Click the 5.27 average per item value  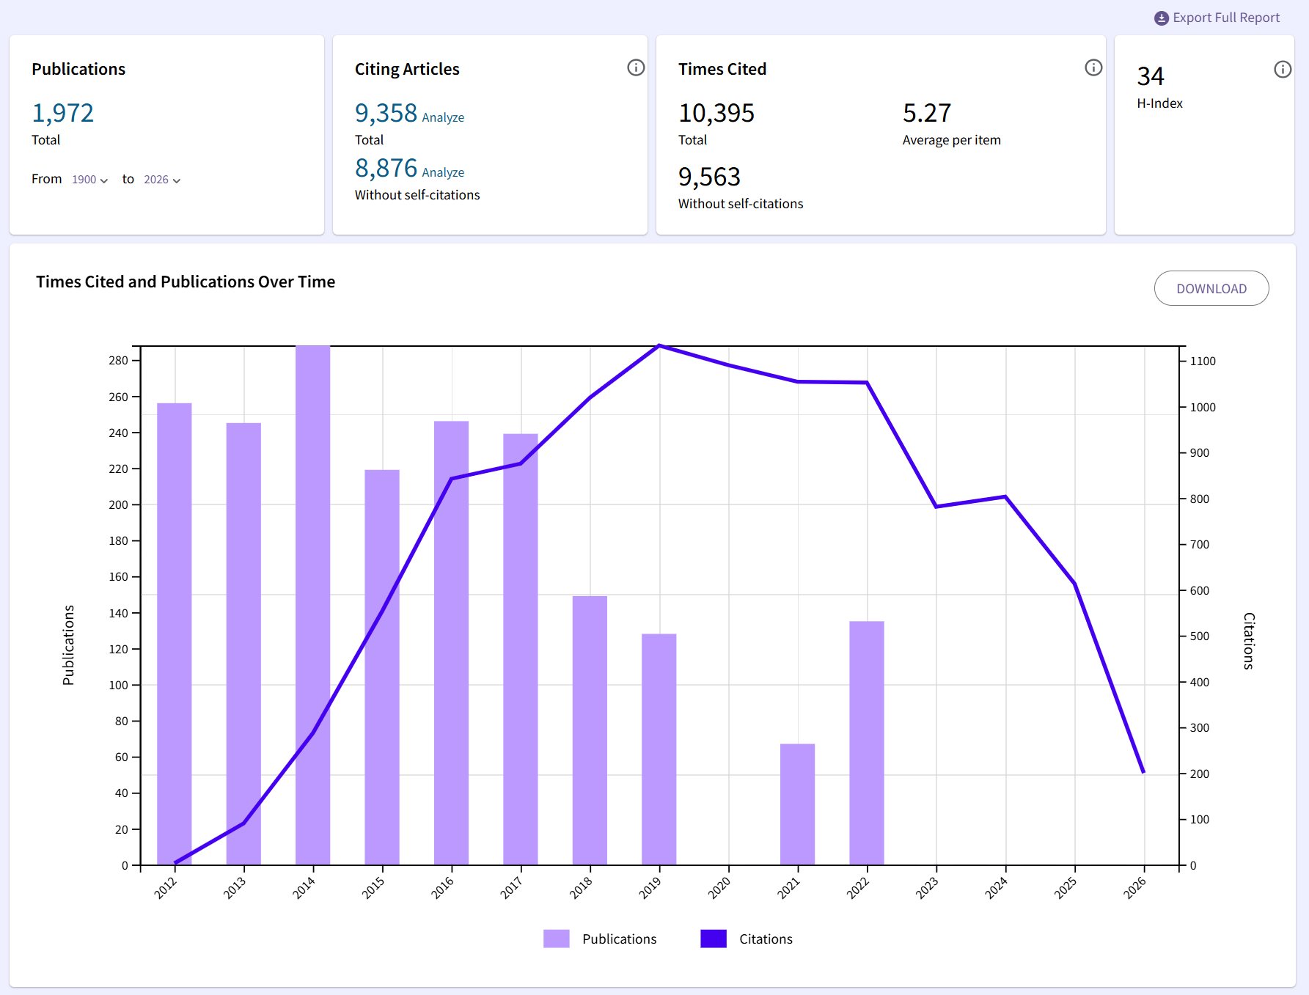pos(927,113)
